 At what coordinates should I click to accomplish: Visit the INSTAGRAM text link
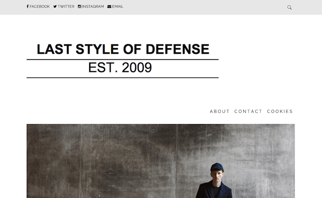point(93,7)
